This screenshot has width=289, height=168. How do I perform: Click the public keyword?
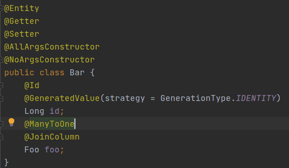coord(19,73)
